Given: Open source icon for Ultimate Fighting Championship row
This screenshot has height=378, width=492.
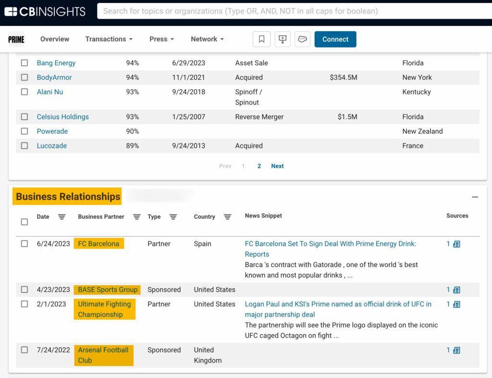Looking at the screenshot, I should (x=456, y=304).
